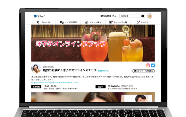Click メッセージを送る button
Screen dimensions: 186x117
144,71
